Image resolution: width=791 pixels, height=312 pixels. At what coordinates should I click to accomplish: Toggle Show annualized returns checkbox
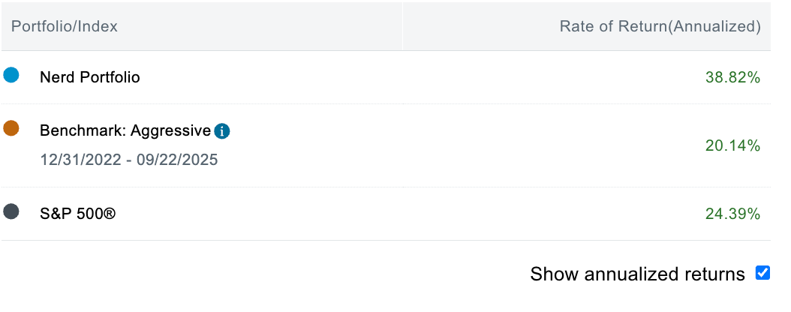pos(762,273)
